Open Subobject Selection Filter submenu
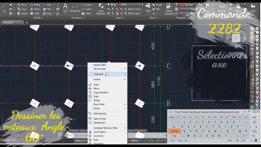This screenshot has height=147, width=261. [108, 128]
